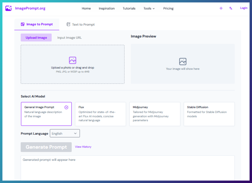Click the ImagePrompt.org logo icon
Screen dimensions: 252x183
coord(9,8)
